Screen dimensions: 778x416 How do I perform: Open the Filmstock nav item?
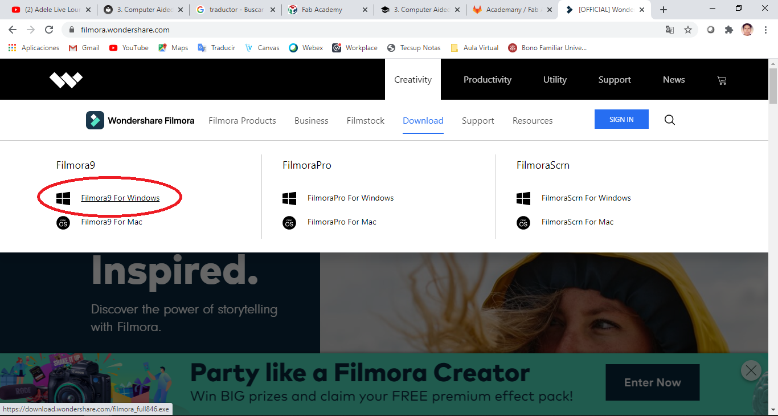click(x=366, y=121)
